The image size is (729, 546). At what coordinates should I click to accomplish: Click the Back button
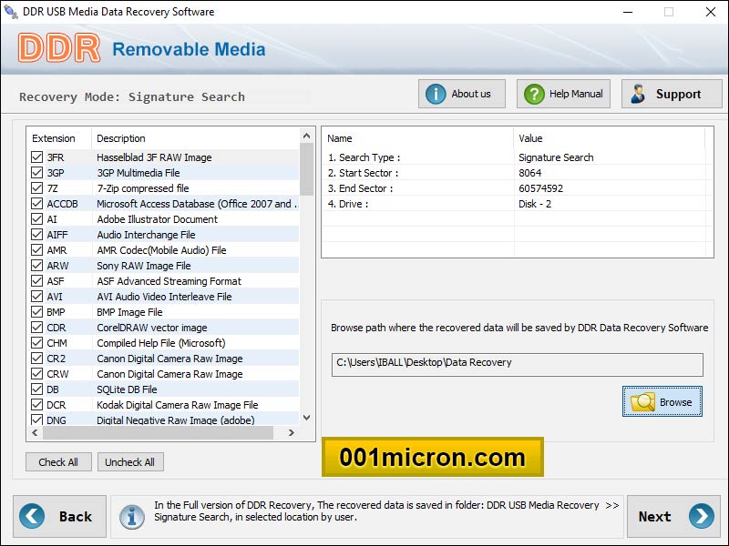click(x=60, y=516)
